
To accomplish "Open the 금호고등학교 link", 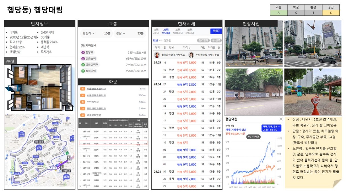I will (x=94, y=115).
